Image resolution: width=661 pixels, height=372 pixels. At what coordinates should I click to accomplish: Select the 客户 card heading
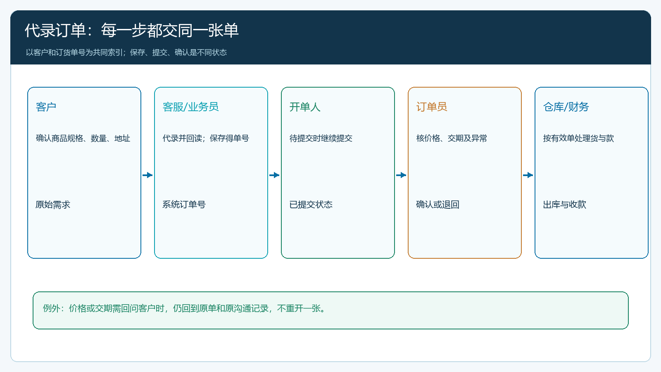46,107
